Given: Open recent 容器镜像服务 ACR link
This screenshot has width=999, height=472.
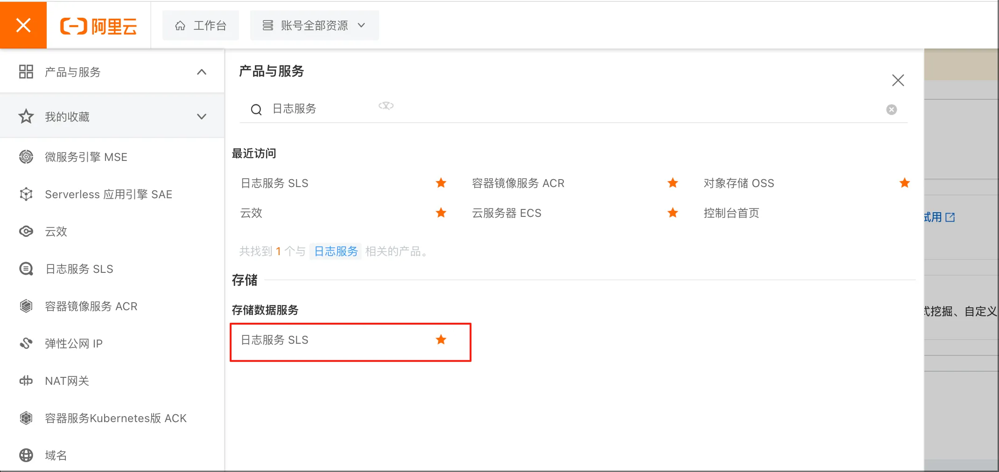Looking at the screenshot, I should point(518,183).
